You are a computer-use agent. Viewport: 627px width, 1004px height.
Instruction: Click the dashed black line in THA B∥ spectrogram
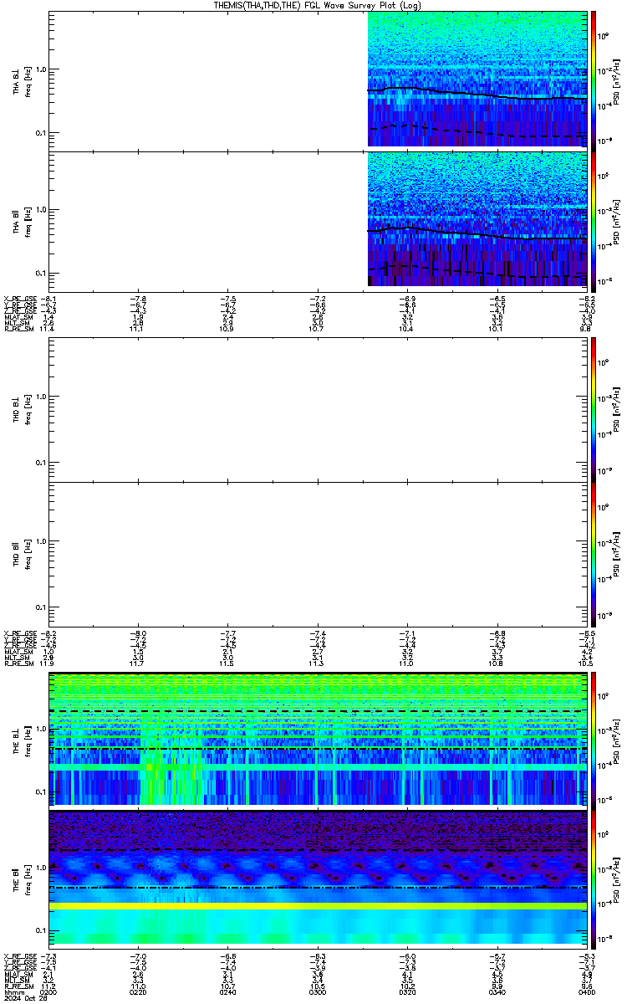click(x=477, y=271)
